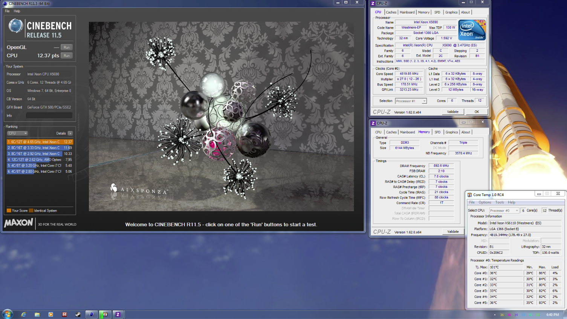Select ranking entry 4C/8T @ 3.20 GHz
The image size is (567, 319).
40,165
